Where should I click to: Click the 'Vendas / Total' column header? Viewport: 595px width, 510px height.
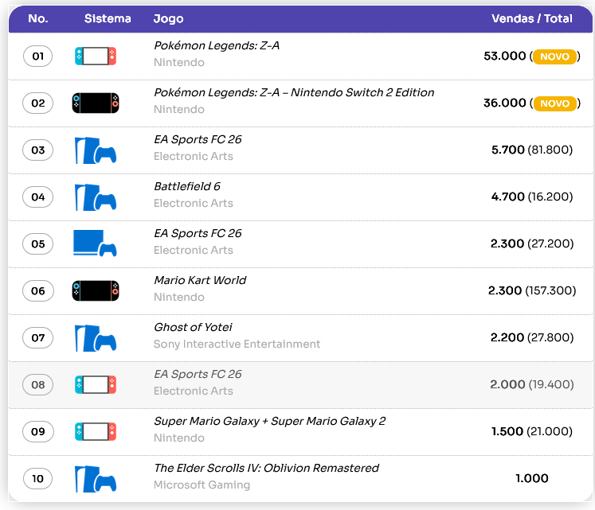click(531, 18)
